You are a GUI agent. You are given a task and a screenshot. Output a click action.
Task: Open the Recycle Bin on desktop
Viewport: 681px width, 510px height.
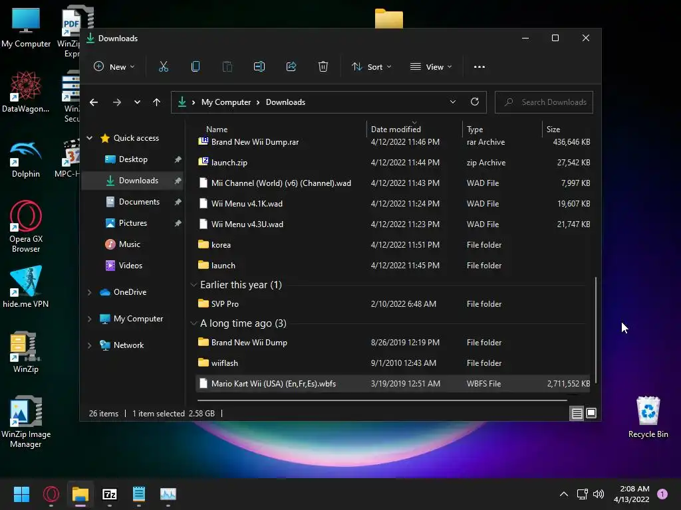tap(648, 417)
